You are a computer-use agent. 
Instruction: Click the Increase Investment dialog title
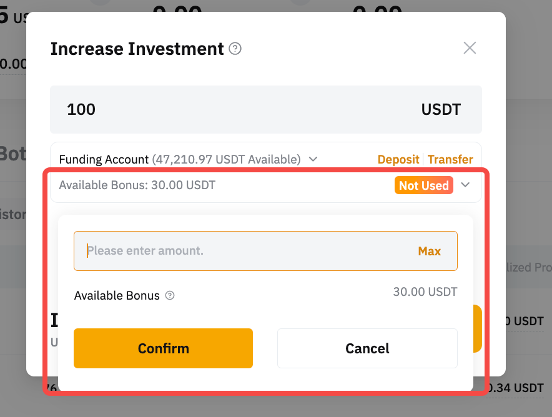[137, 49]
